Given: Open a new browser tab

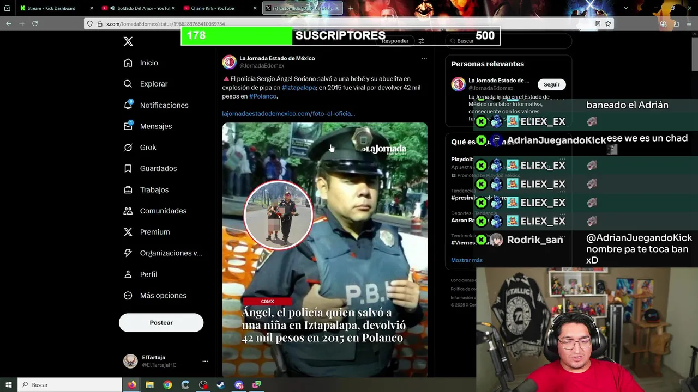Looking at the screenshot, I should 350,8.
